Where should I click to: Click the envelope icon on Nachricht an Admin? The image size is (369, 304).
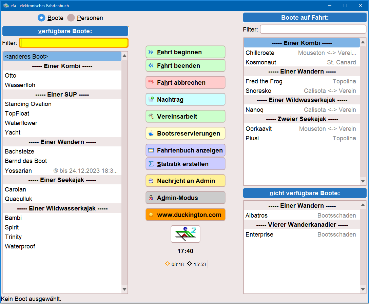coord(151,181)
